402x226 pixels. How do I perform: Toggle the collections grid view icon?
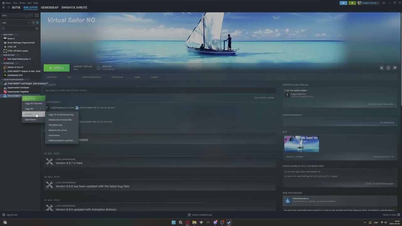click(37, 15)
